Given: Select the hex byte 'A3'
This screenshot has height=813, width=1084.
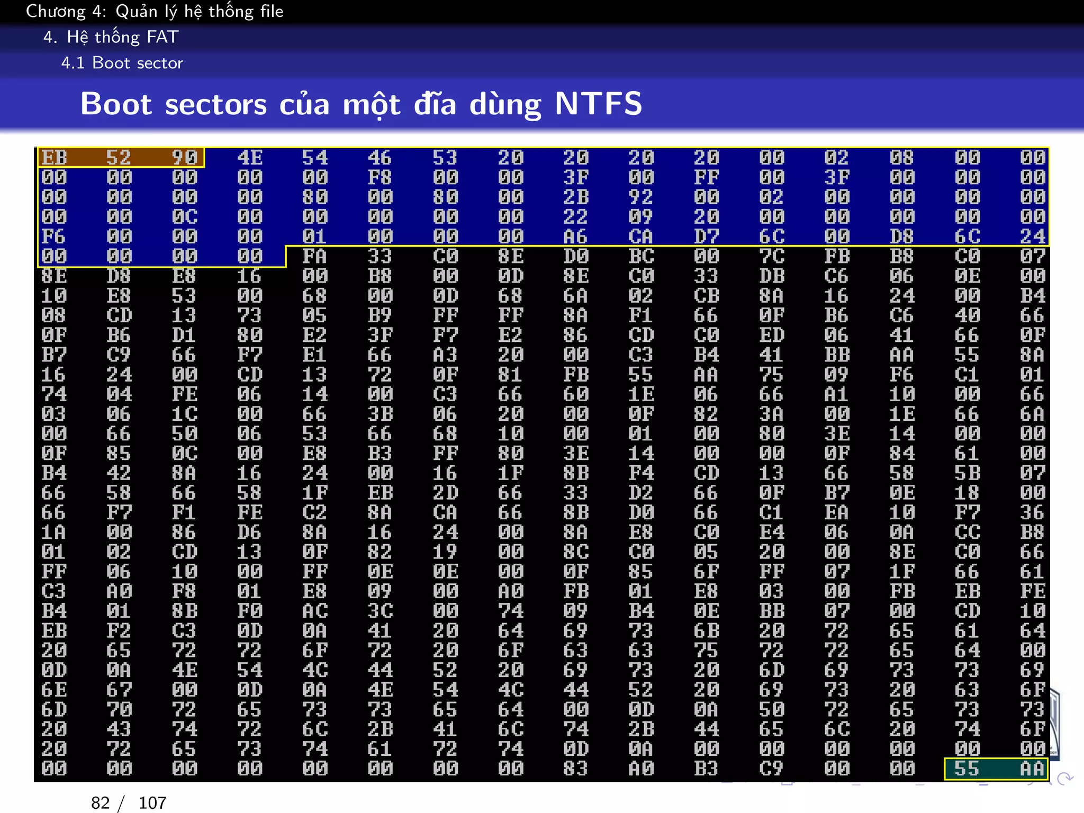Looking at the screenshot, I should (x=445, y=355).
